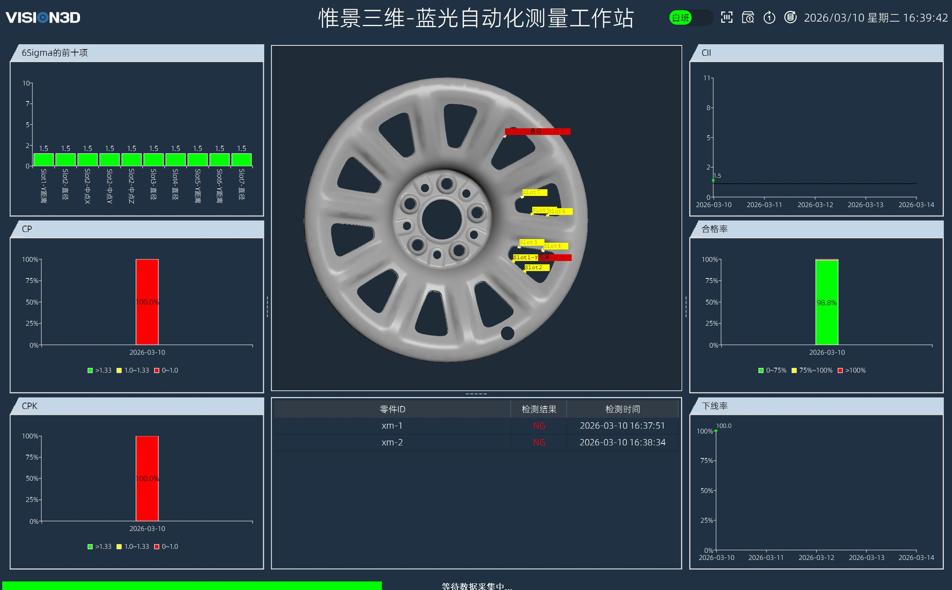The height and width of the screenshot is (590, 952).
Task: Click the 惟景三维-蓝光自动化测量工作站 title
Action: (476, 18)
